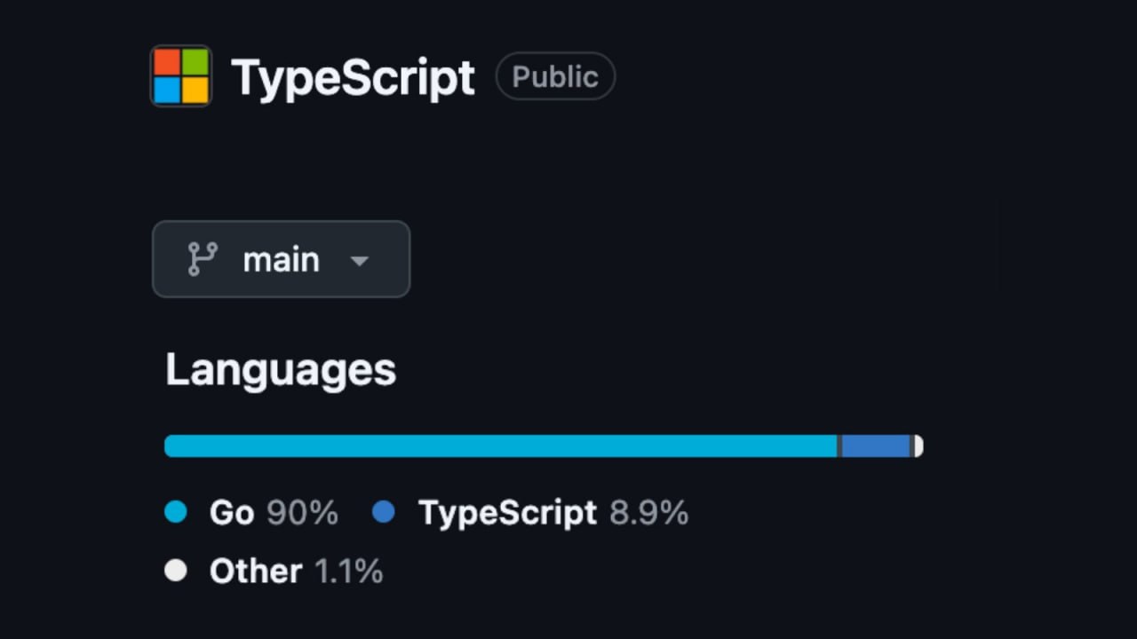The height and width of the screenshot is (639, 1137).
Task: Click the white Other bar segment
Action: click(x=918, y=446)
